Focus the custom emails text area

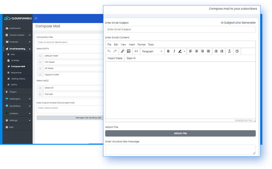coord(70,109)
